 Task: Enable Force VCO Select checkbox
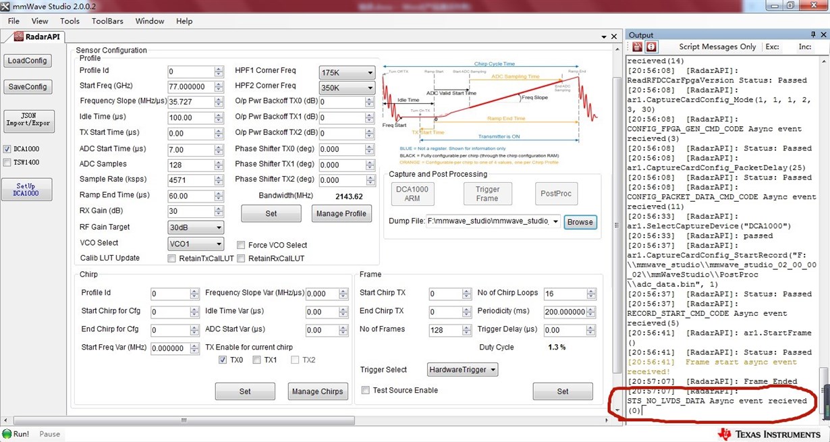coord(241,245)
